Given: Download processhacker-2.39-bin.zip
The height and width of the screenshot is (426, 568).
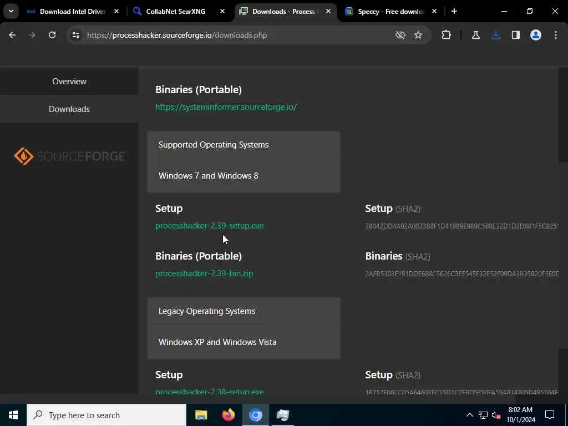Looking at the screenshot, I should point(204,273).
